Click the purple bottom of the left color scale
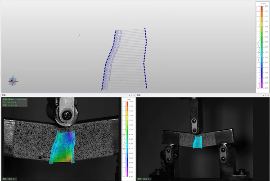 coord(125,174)
